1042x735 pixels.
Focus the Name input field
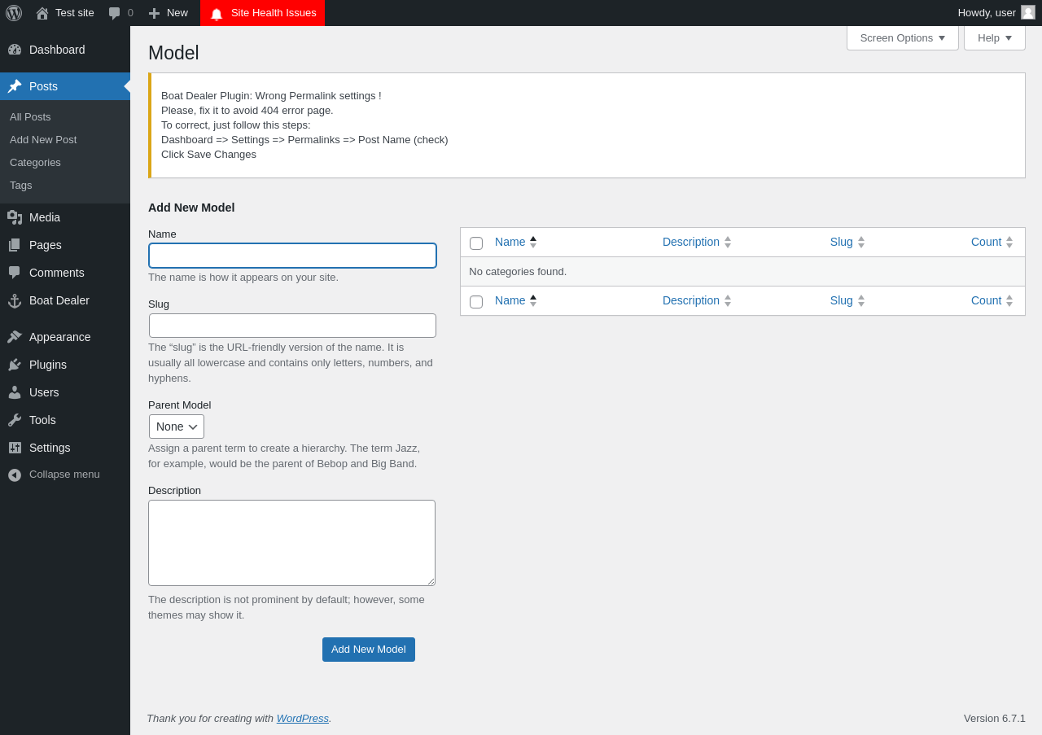292,256
